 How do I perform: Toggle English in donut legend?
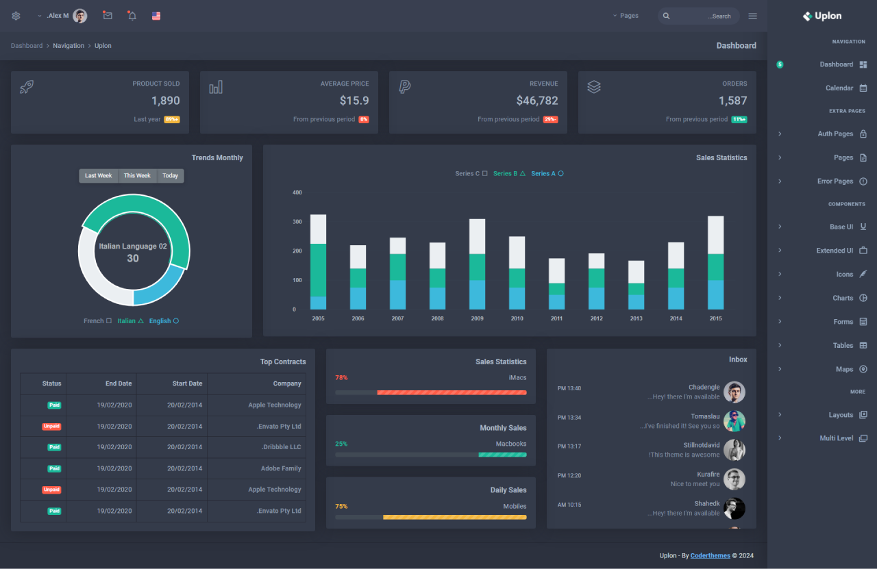(164, 321)
